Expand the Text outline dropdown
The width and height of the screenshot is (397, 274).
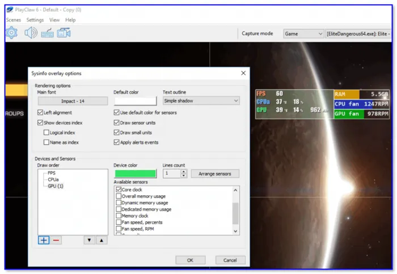[201, 101]
